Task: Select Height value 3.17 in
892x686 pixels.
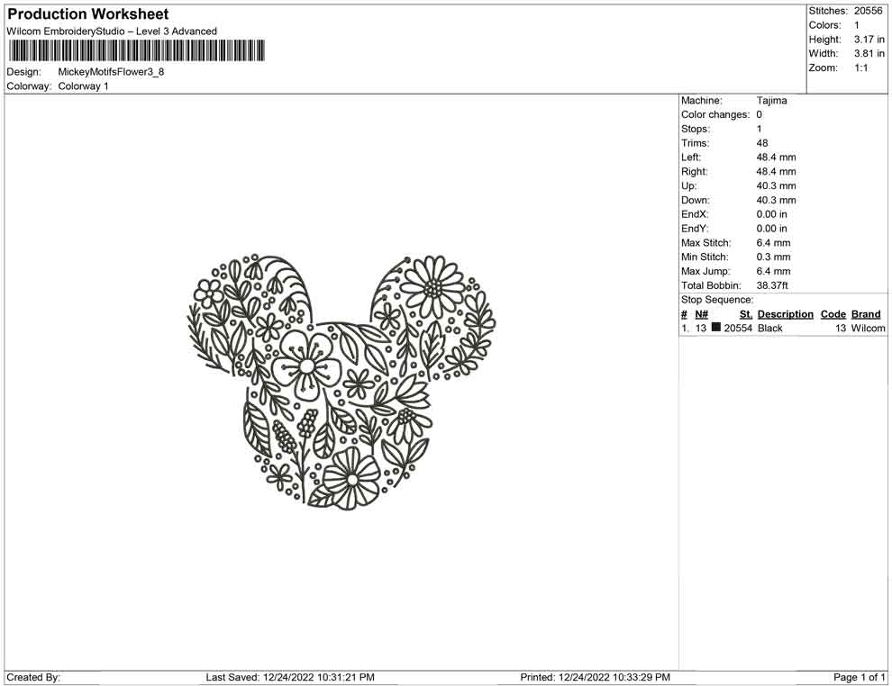Action: (869, 40)
